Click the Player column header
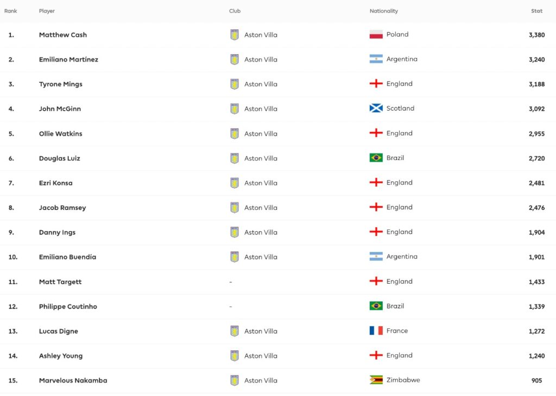Image resolution: width=556 pixels, height=396 pixels. tap(47, 11)
